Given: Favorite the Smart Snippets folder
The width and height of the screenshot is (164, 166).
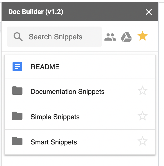Looking at the screenshot, I should [143, 141].
